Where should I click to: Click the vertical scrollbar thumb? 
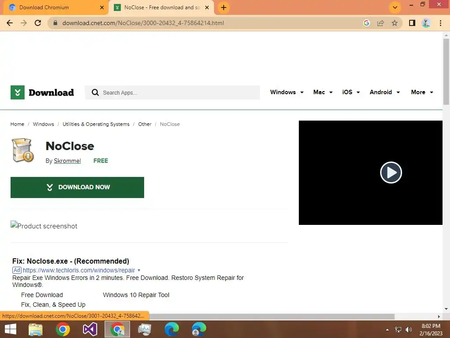pyautogui.click(x=446, y=72)
